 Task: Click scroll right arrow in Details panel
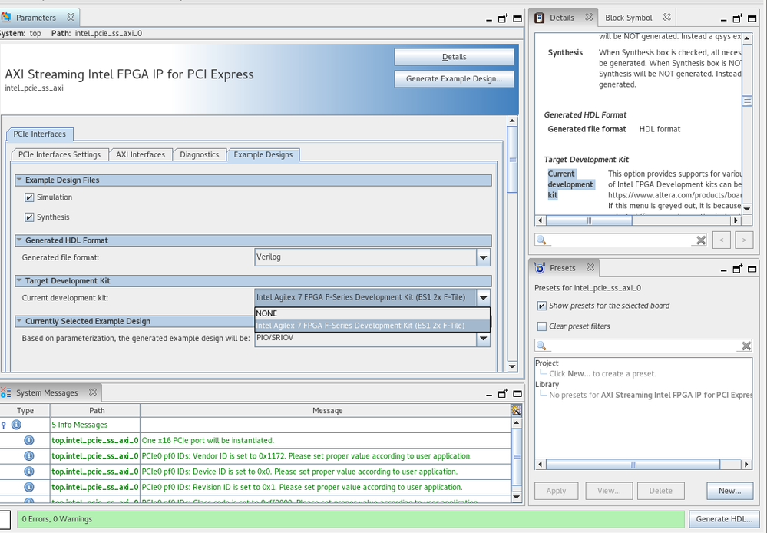736,220
